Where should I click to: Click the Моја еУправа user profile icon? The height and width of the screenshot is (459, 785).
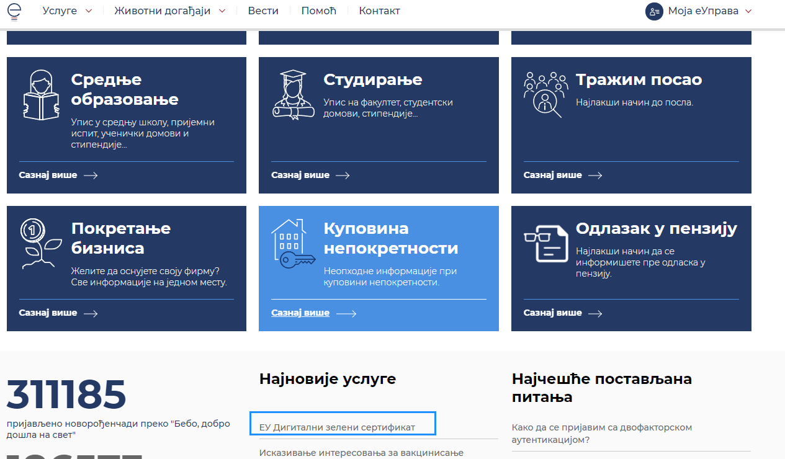[x=654, y=11]
